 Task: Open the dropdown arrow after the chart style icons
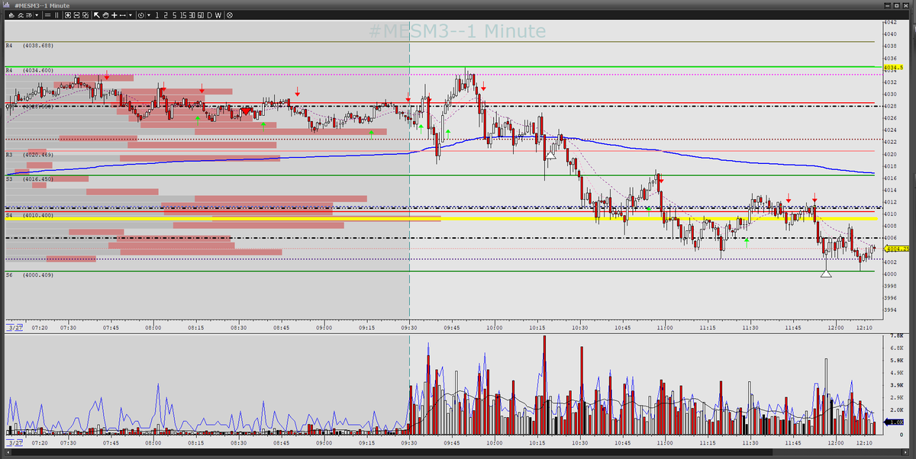pyautogui.click(x=37, y=15)
